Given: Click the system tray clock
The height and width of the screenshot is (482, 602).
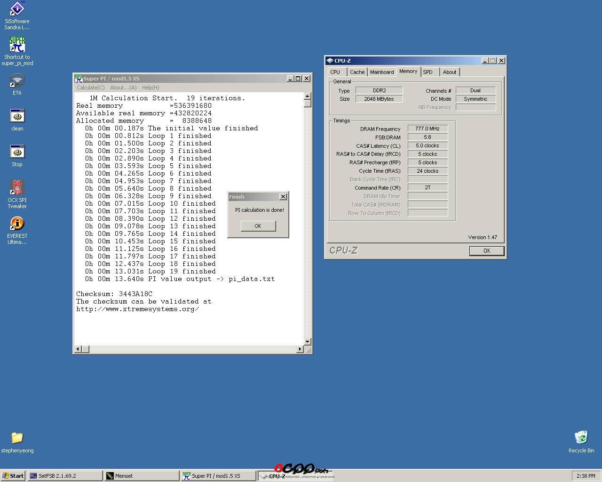Looking at the screenshot, I should [x=586, y=476].
